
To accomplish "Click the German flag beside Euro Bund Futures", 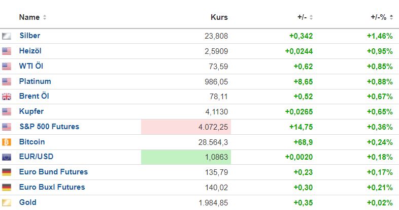I will point(7,172).
